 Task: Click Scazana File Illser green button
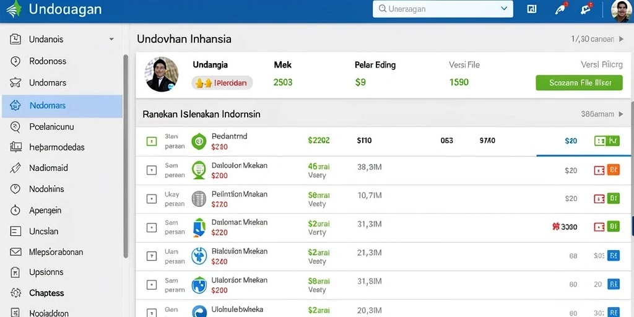(x=579, y=82)
